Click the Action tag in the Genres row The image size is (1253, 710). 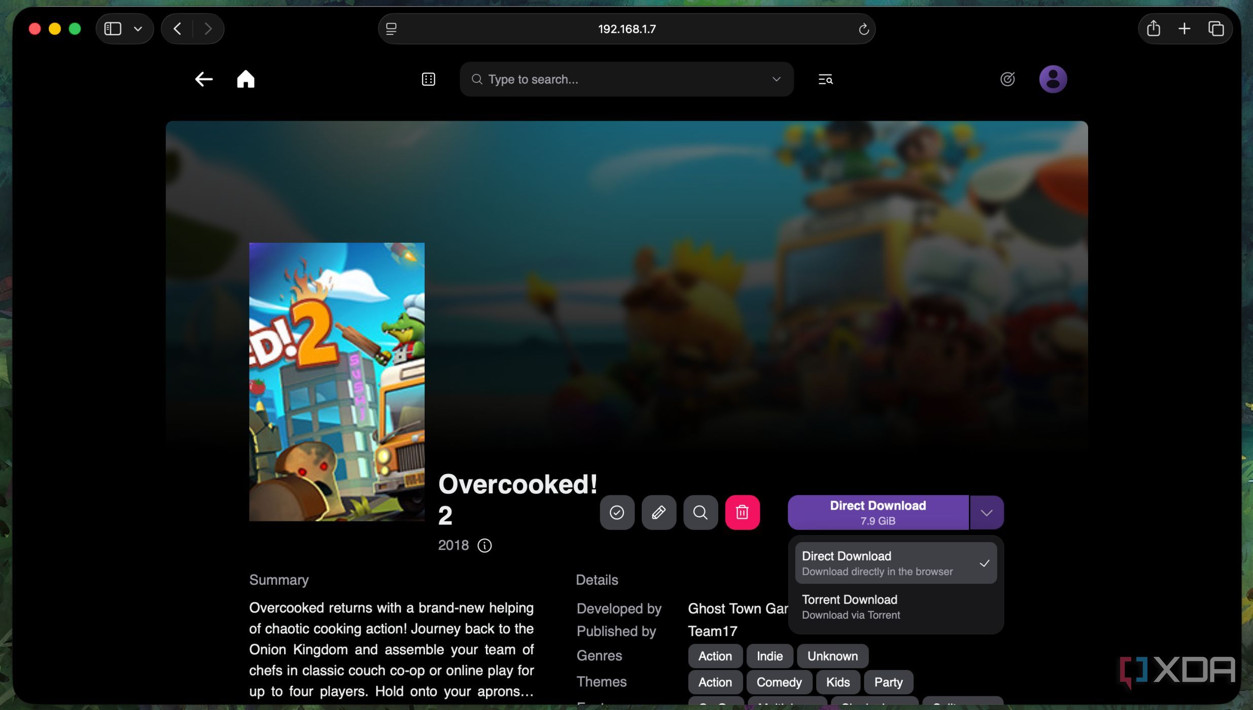tap(715, 656)
